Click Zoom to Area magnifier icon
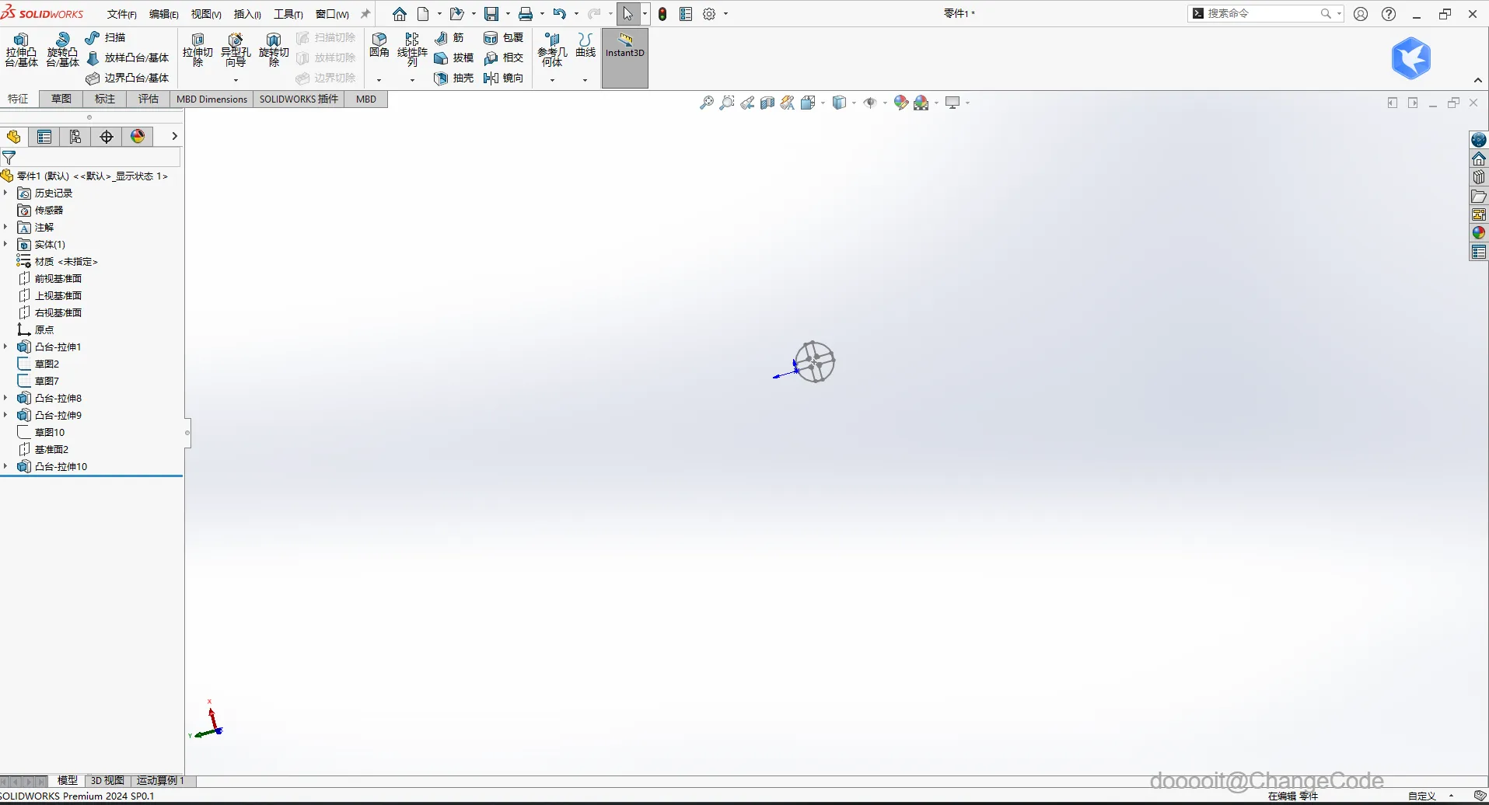Image resolution: width=1489 pixels, height=805 pixels. point(727,103)
